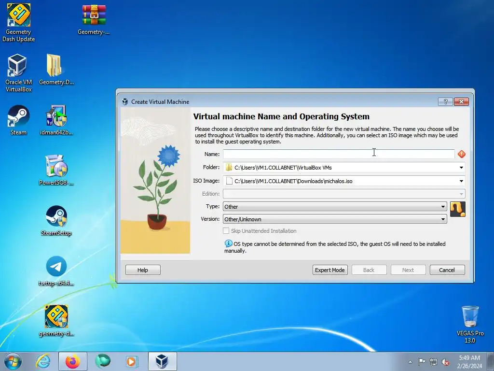
Task: Click the disabled Edition dropdown
Action: [x=344, y=194]
